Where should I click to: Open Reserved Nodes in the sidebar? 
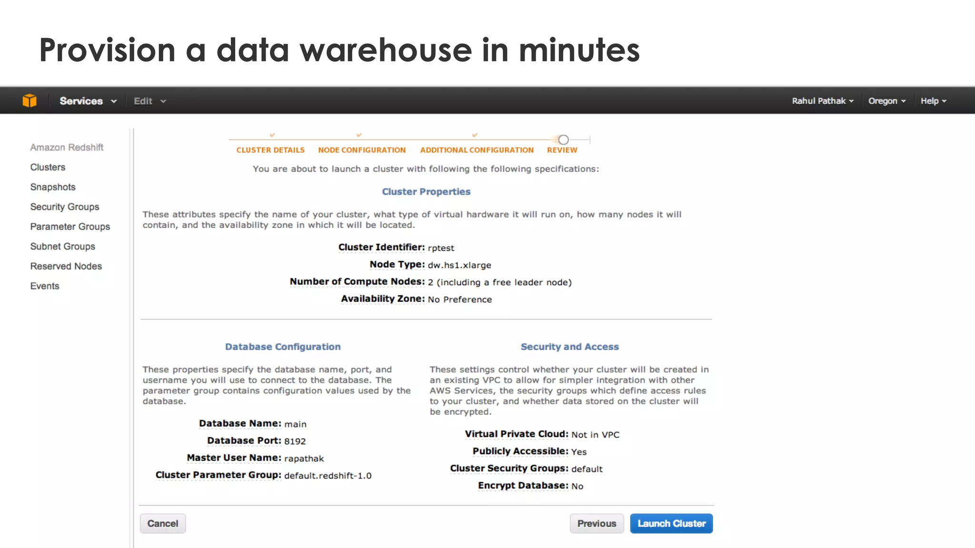click(66, 266)
